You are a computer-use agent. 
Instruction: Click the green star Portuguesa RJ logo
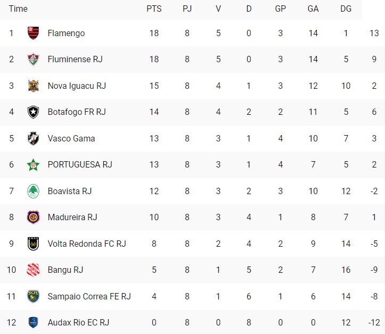[x=33, y=164]
